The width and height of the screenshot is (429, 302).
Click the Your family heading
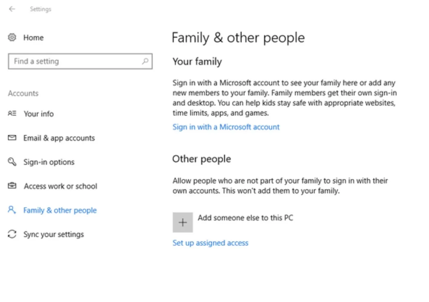click(x=197, y=61)
